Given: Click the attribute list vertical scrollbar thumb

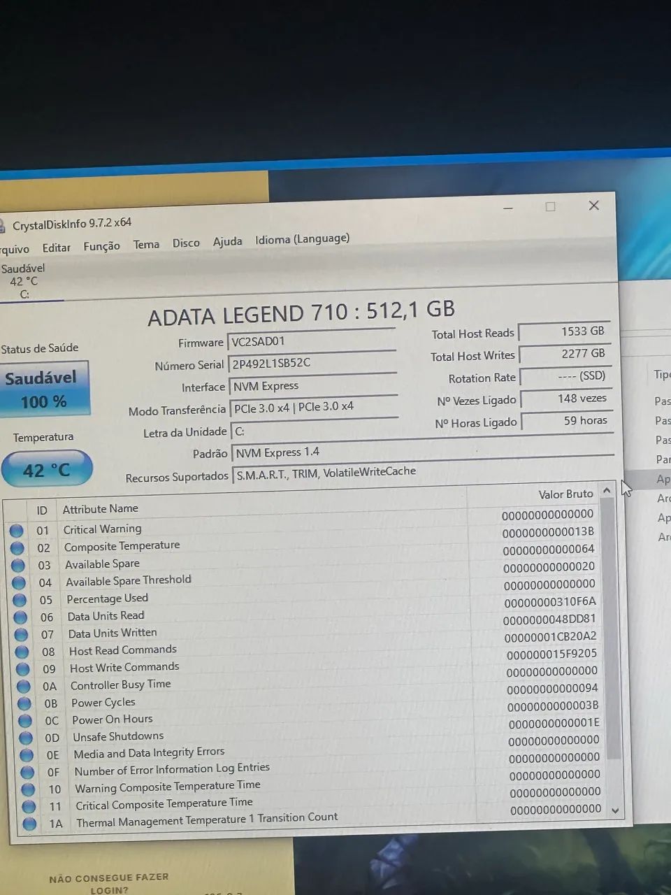Looking at the screenshot, I should pos(611,629).
